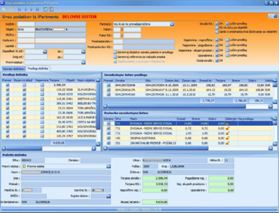Click the next record arrow in toolbar
The height and width of the screenshot is (213, 279).
click(x=31, y=9)
